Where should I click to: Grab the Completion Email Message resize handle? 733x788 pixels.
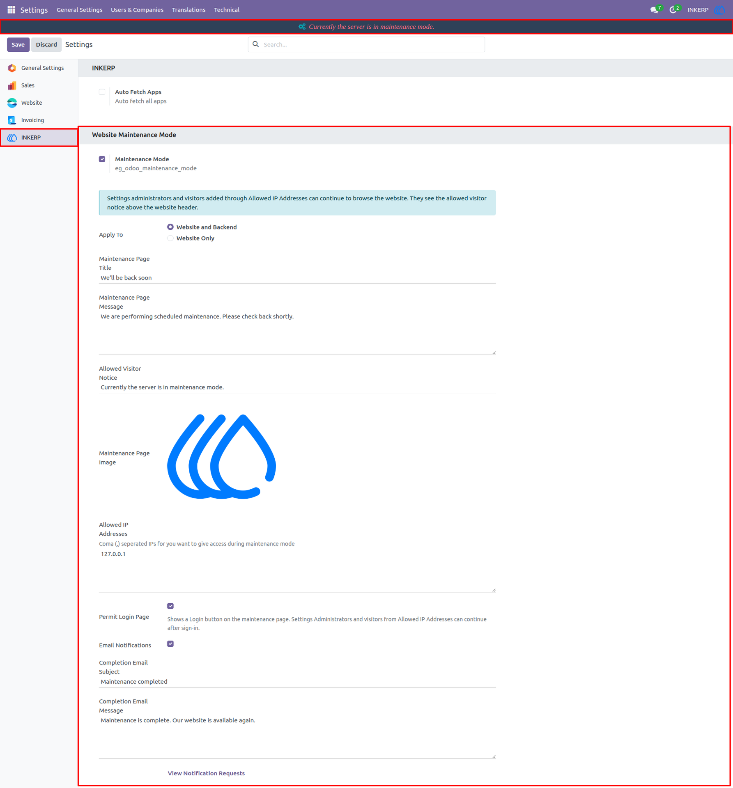[494, 756]
